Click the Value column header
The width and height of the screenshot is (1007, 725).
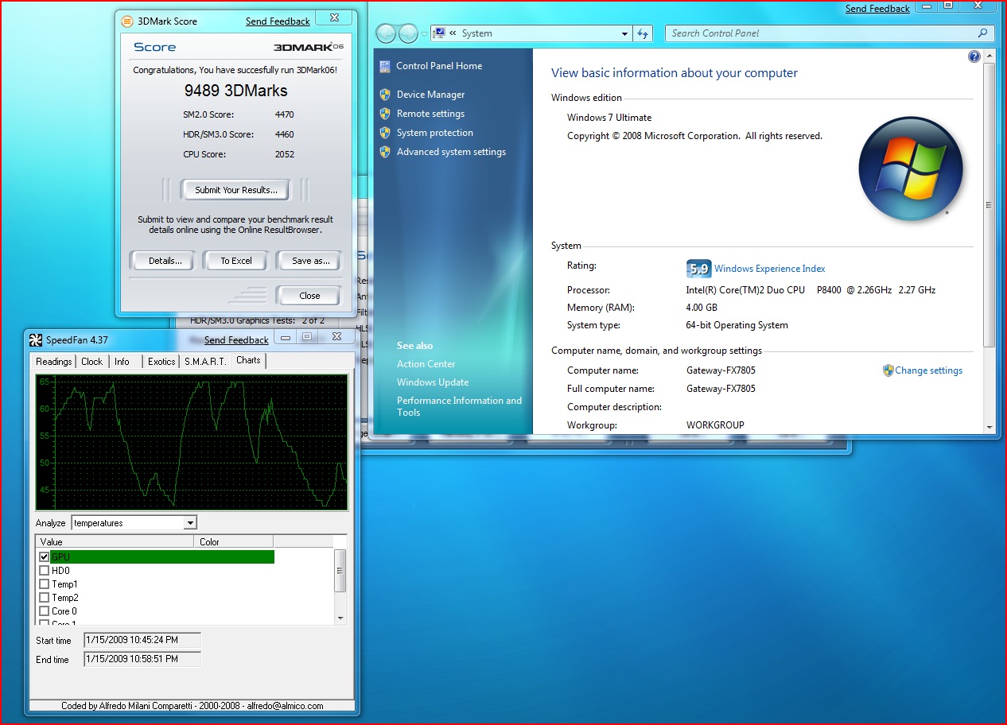click(115, 542)
